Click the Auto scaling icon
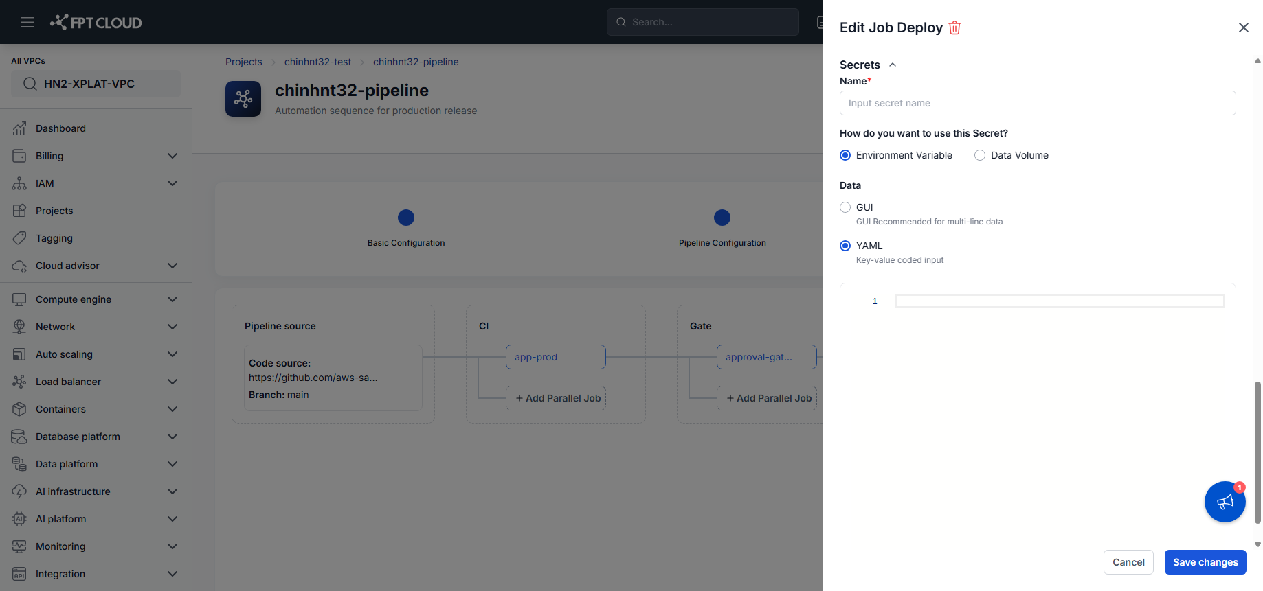 [x=19, y=354]
